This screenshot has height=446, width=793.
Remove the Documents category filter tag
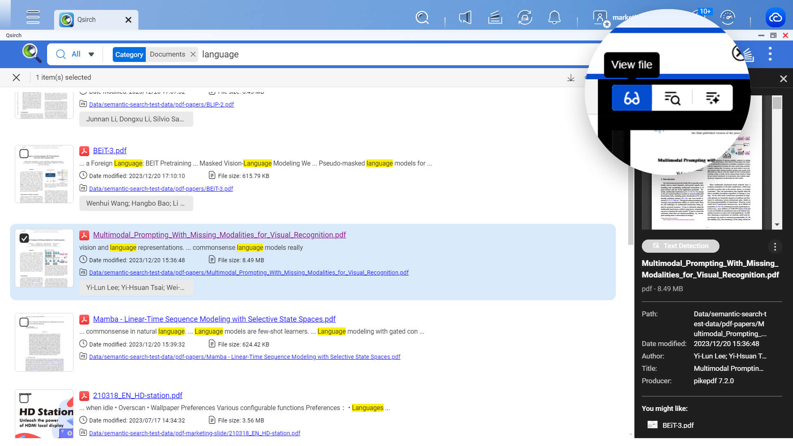click(x=193, y=55)
